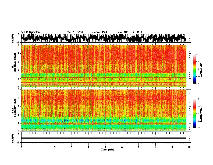Viewport: 213px width, 165px height.
Task: Click the "7" time axis tick label
Action: (x=139, y=147)
